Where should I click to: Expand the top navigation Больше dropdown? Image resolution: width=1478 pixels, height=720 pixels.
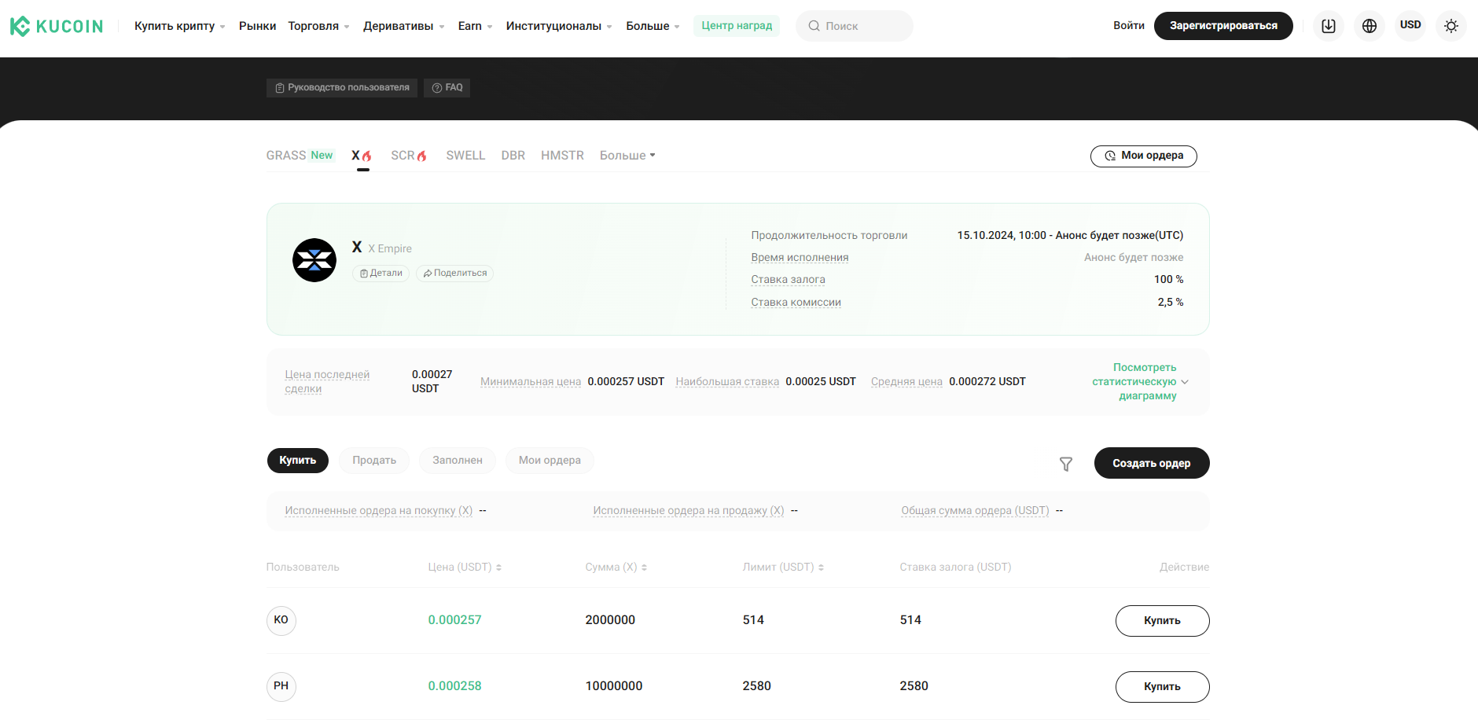pos(653,26)
